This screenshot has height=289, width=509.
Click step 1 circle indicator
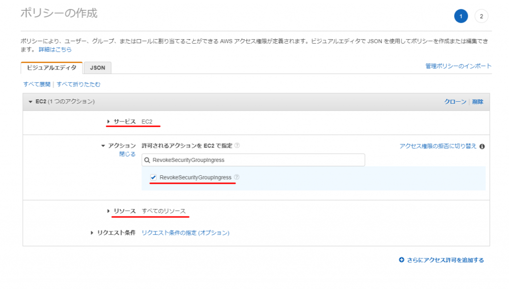[461, 16]
